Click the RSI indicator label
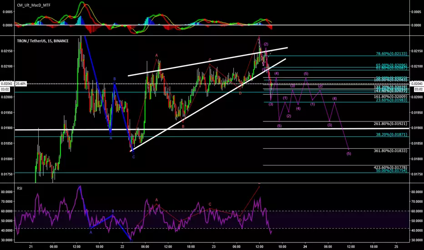Image resolution: width=424 pixels, height=250 pixels. click(20, 188)
